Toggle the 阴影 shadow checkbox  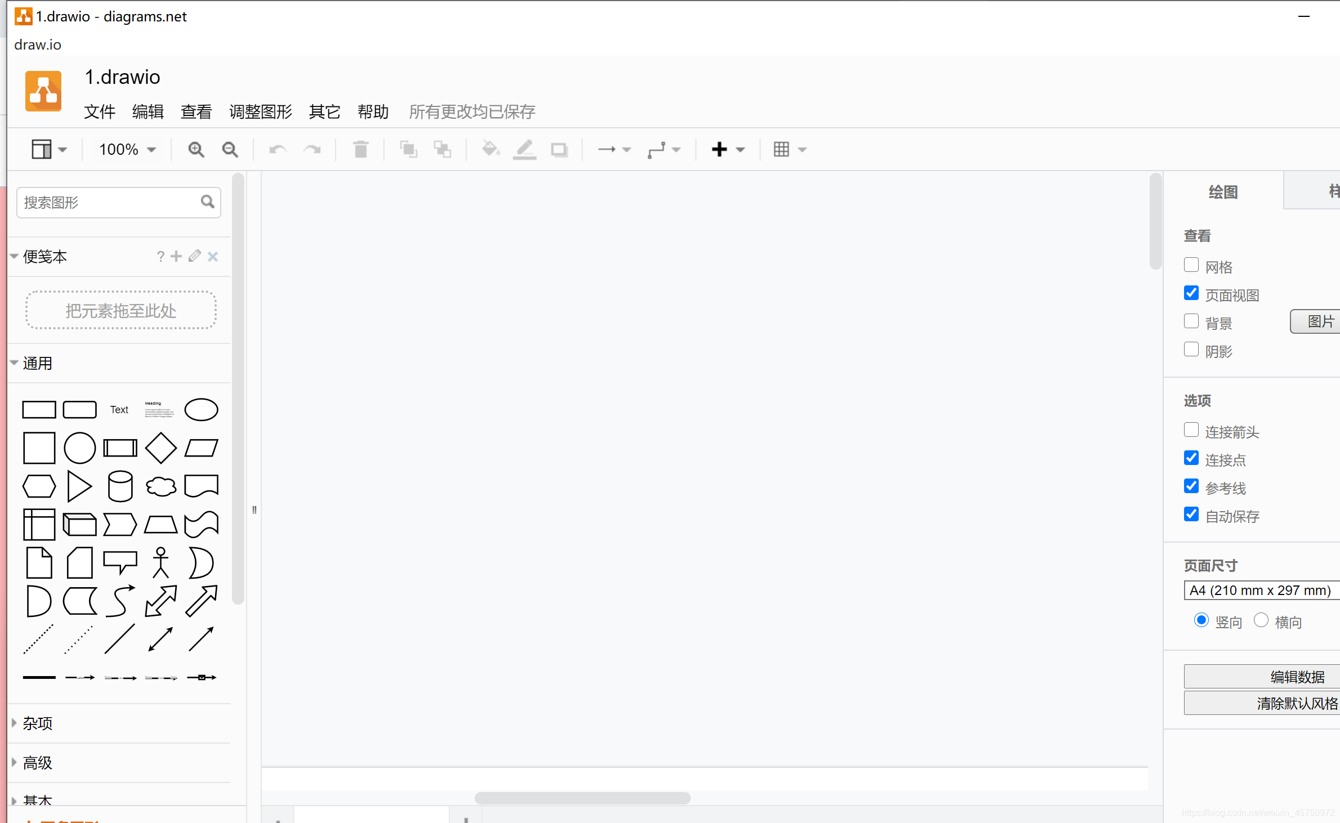pyautogui.click(x=1191, y=350)
